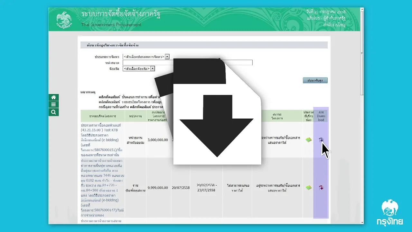Click the Thai Government Procurement header title
Viewport: 412px width, 232px height.
[x=111, y=25]
